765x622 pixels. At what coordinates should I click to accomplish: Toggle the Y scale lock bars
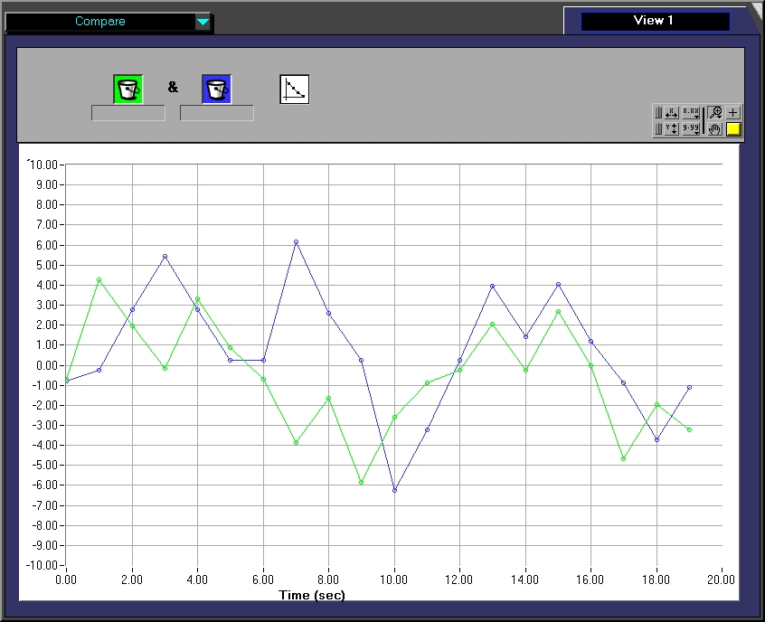pos(659,129)
